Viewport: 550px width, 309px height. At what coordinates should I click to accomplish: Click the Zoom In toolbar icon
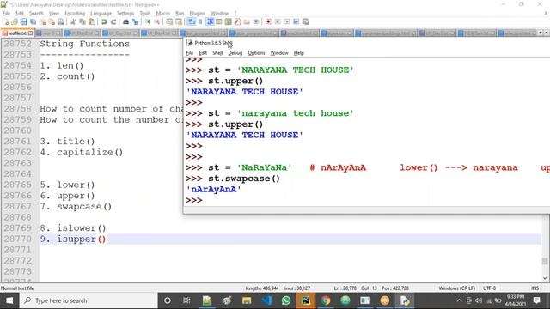(x=148, y=21)
